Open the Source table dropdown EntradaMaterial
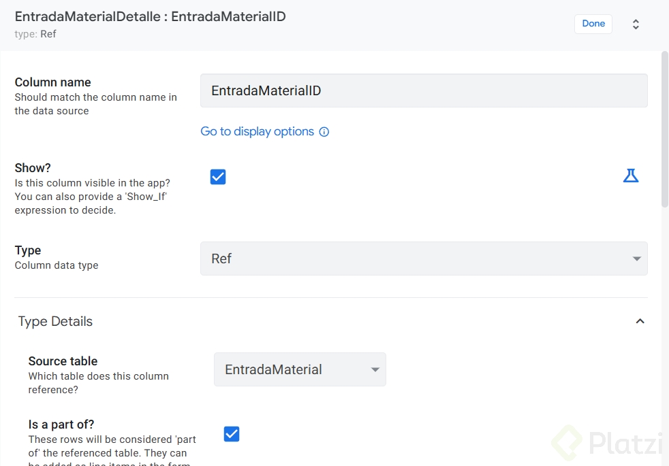 tap(300, 369)
